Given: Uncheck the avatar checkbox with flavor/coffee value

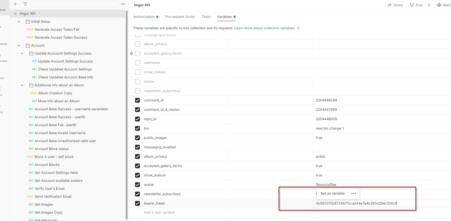Looking at the screenshot, I should [137, 185].
